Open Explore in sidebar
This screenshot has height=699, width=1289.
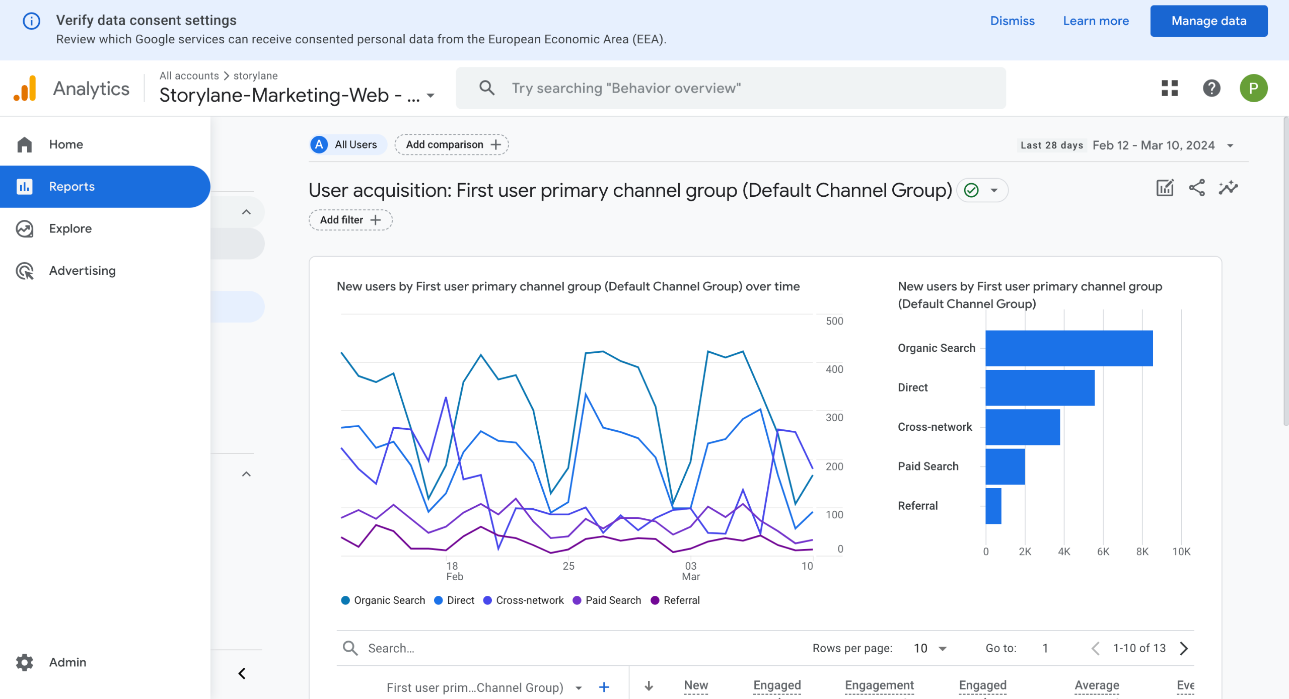[105, 228]
